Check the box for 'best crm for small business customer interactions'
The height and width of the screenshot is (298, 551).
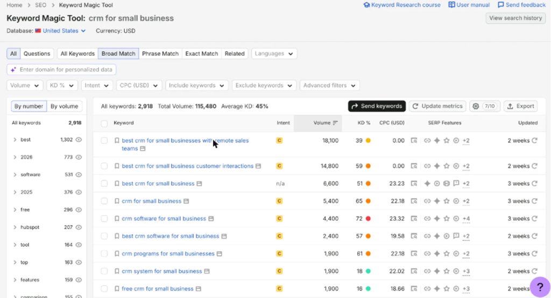pos(104,166)
